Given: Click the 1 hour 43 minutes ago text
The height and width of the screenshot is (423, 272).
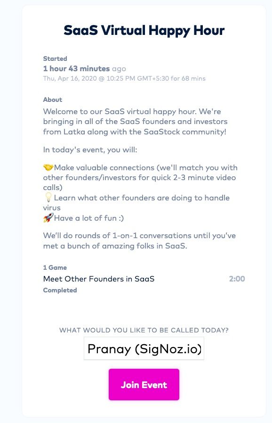Looking at the screenshot, I should pos(85,68).
